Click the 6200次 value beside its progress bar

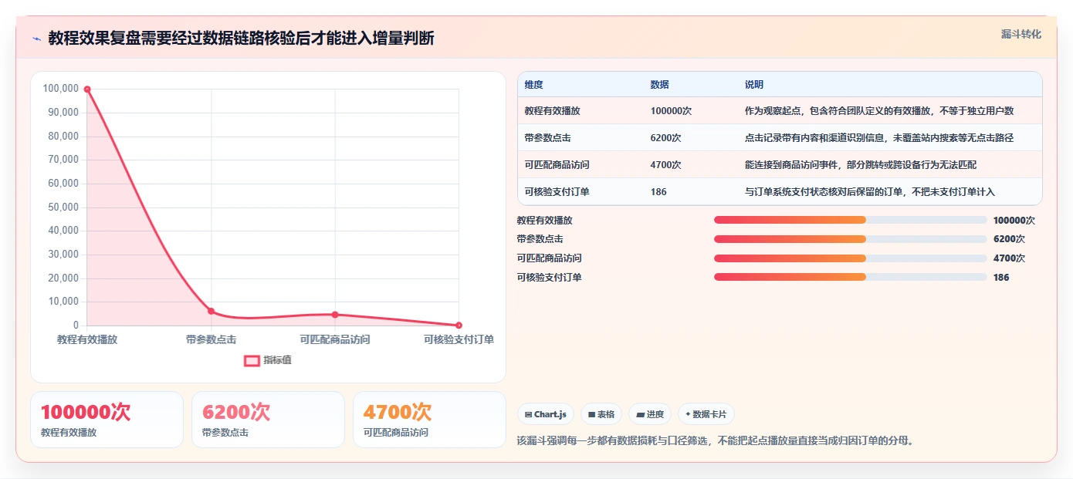tap(1009, 239)
